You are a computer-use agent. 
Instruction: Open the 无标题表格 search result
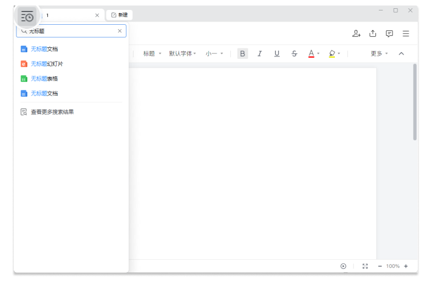tap(44, 79)
